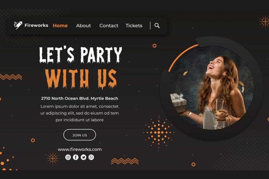Viewport: 269px width, 179px height.
Task: Open the WhatsApp social icon
Action: pyautogui.click(x=91, y=157)
